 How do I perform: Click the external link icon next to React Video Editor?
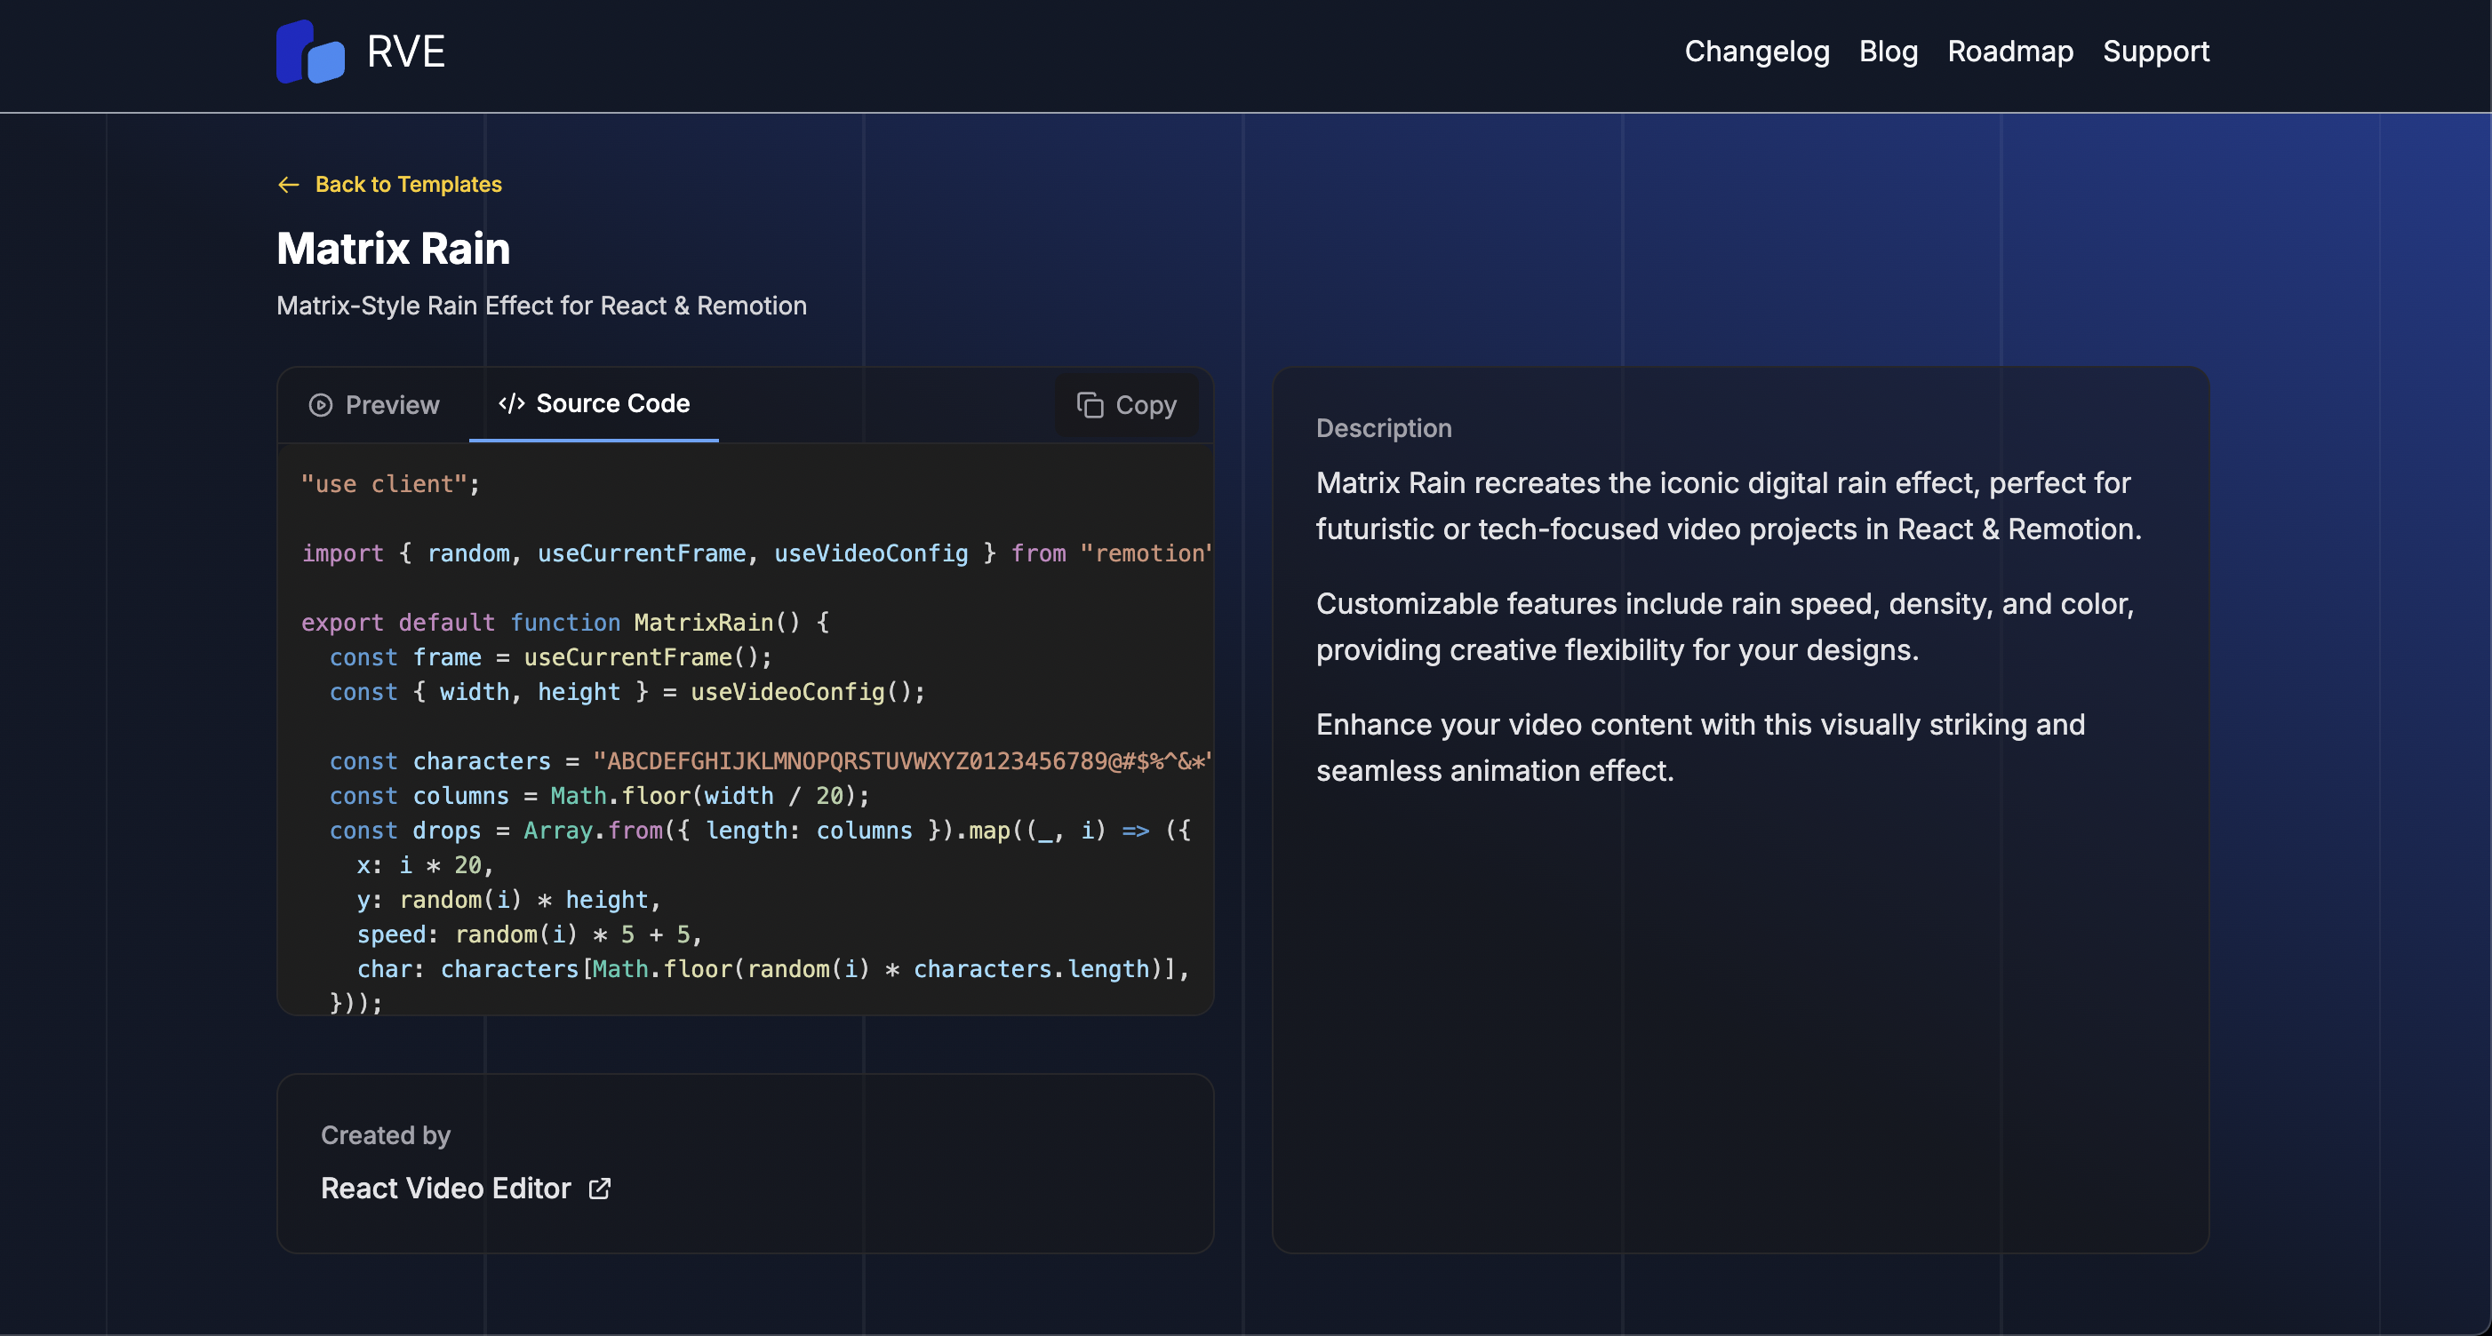tap(600, 1188)
